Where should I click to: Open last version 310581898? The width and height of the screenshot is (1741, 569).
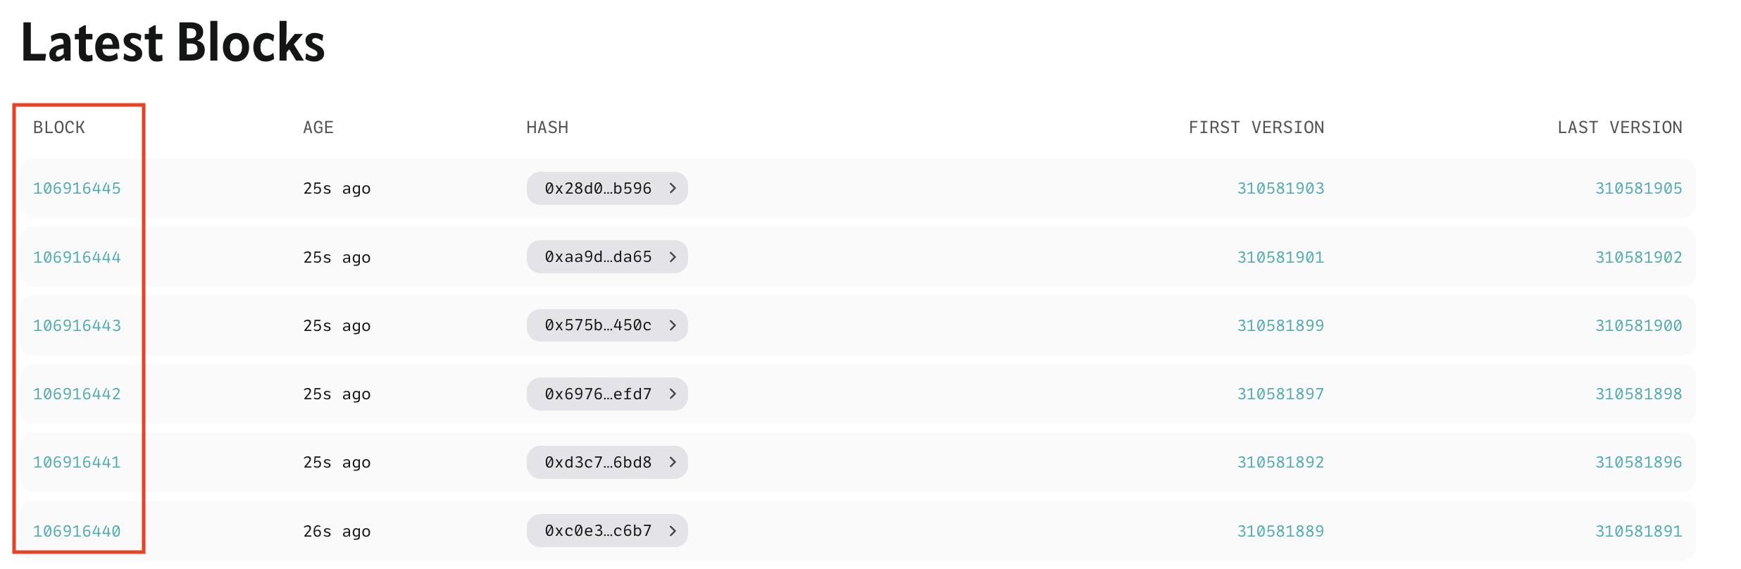(x=1638, y=394)
